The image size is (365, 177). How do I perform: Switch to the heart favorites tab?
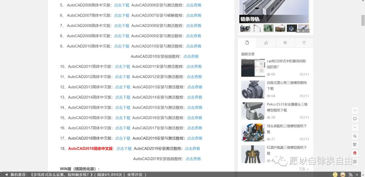point(304,43)
